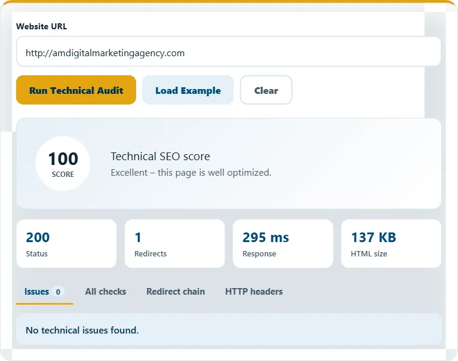Click the 100 score circle
Image resolution: width=458 pixels, height=361 pixels.
click(63, 163)
